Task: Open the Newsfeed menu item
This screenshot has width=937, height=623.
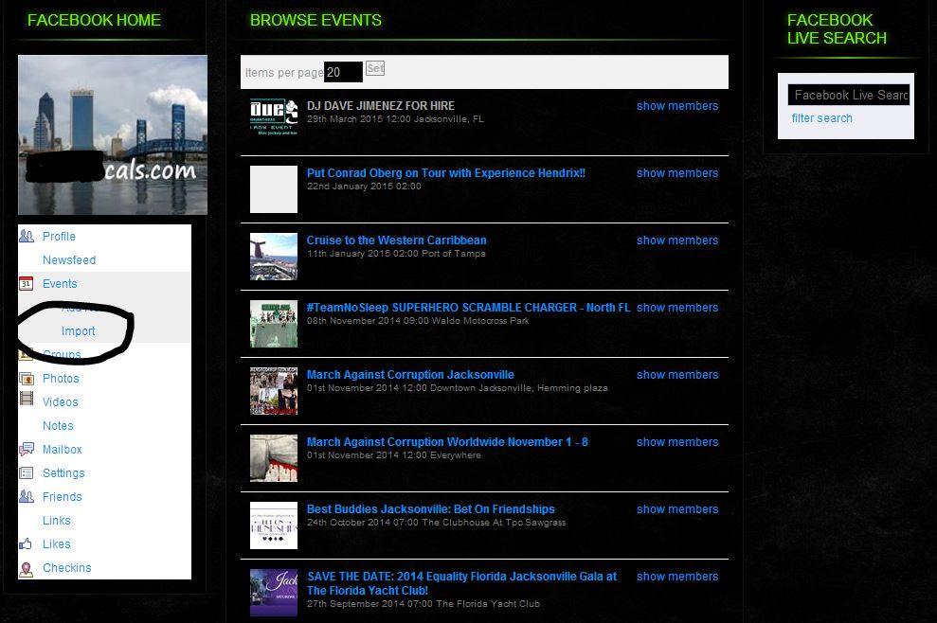Action: tap(69, 260)
